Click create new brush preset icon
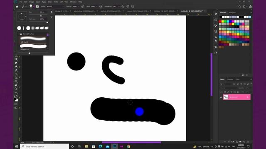The height and width of the screenshot is (149, 266). (x=52, y=17)
